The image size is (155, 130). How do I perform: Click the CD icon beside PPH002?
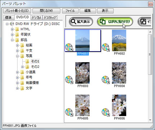coord(106,47)
